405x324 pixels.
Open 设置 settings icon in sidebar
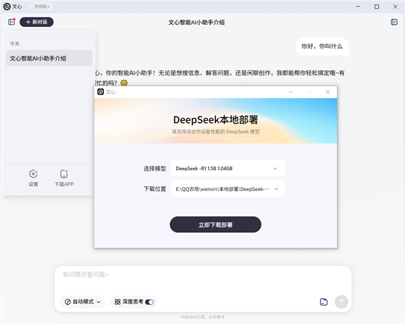(x=33, y=178)
